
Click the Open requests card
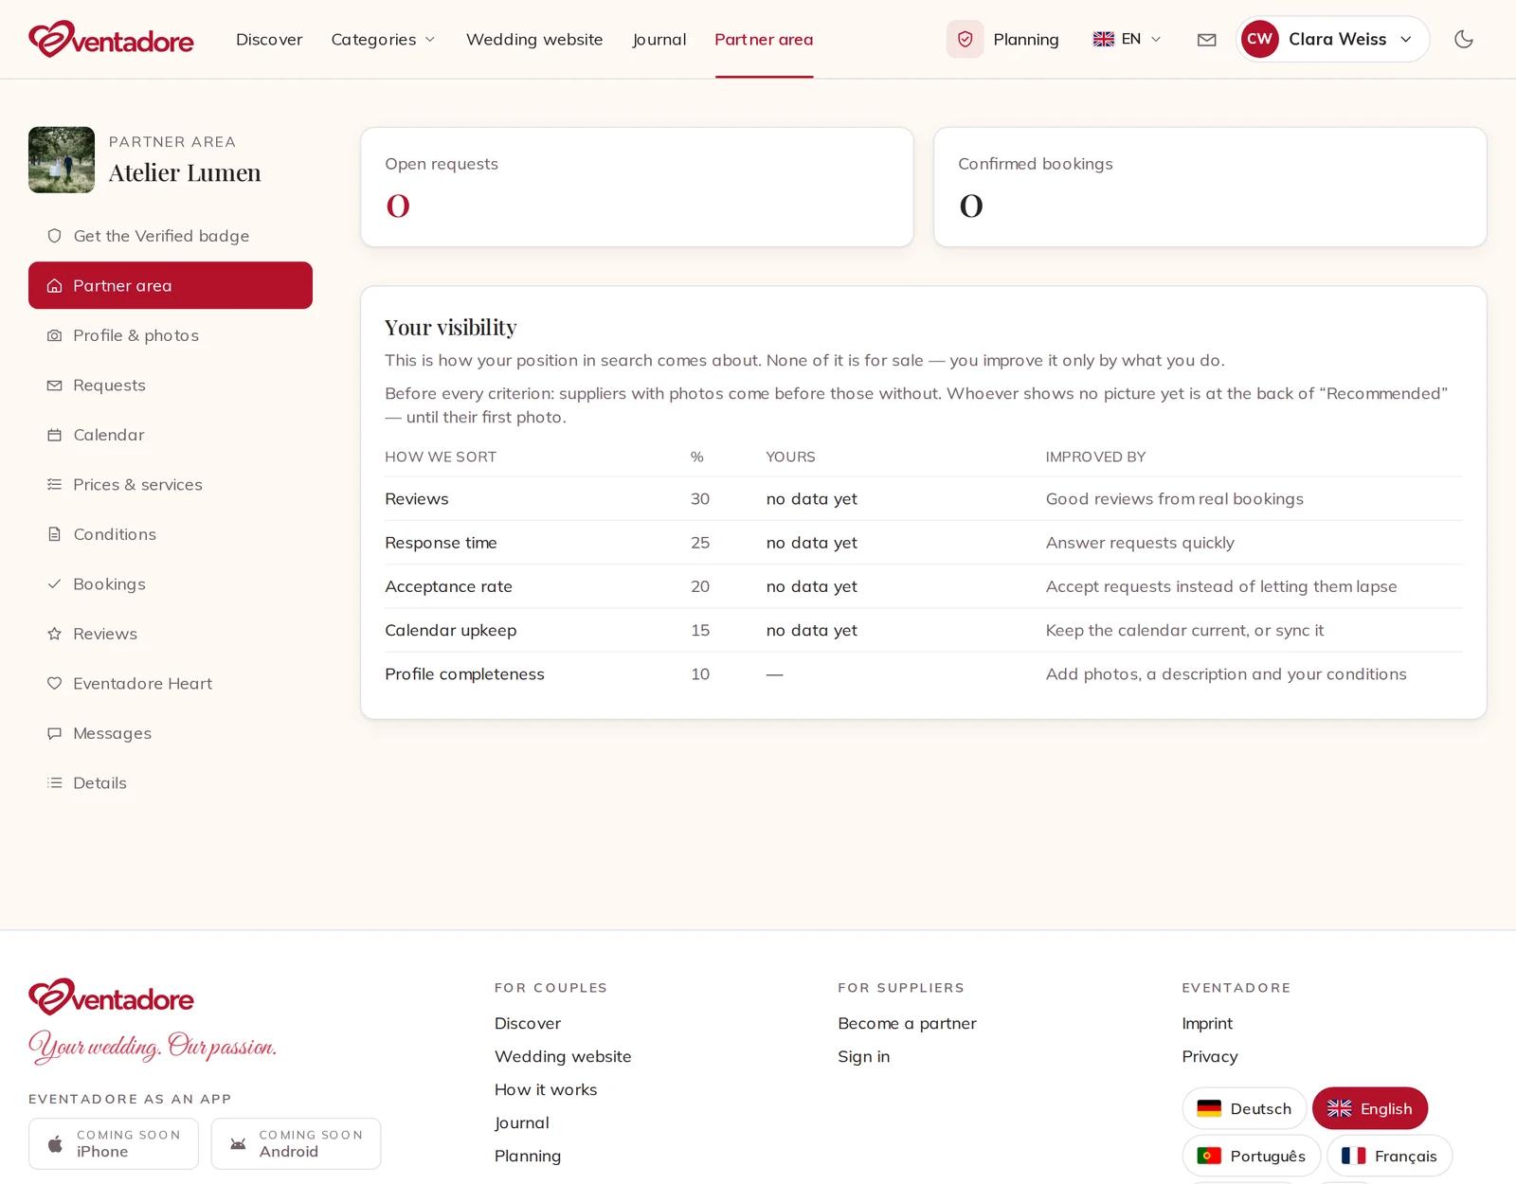click(637, 188)
